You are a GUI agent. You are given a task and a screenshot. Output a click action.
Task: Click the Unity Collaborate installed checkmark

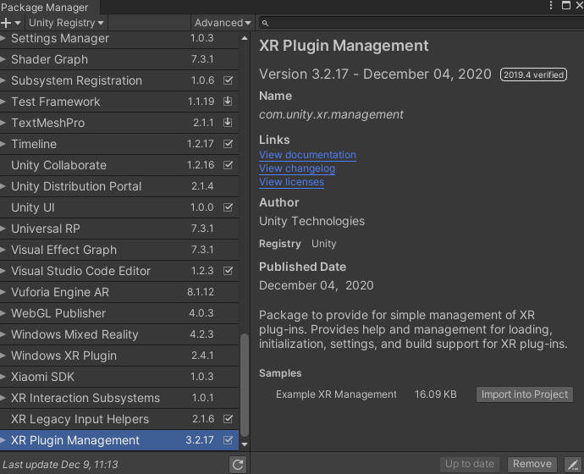click(x=228, y=165)
